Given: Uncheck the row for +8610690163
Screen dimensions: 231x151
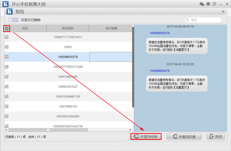Looking at the screenshot, I should coord(7,106).
